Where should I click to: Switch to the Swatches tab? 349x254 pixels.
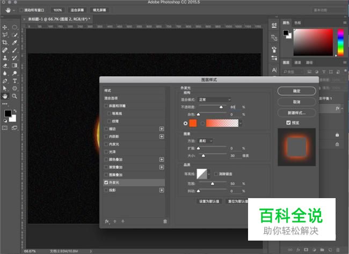[x=297, y=23]
